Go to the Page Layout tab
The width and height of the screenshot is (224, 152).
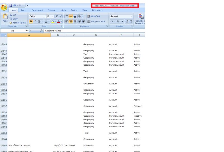tap(37, 10)
